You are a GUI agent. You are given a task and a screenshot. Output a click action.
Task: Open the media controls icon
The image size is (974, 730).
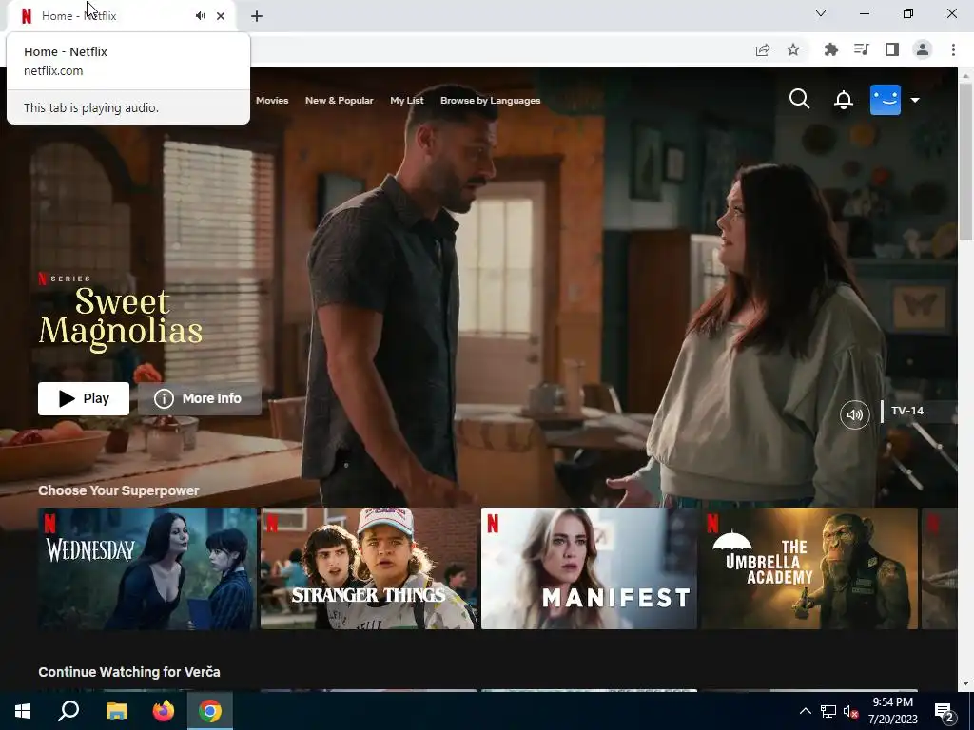861,49
